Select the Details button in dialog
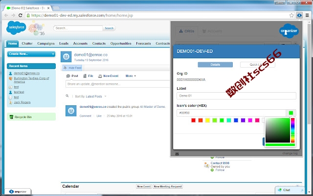The height and width of the screenshot is (196, 313). [x=215, y=65]
